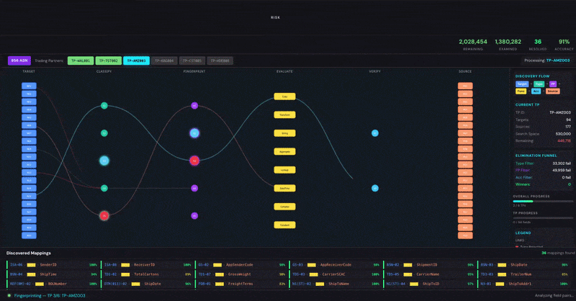
Task: Select the red fingerprint node
Action: (194, 161)
